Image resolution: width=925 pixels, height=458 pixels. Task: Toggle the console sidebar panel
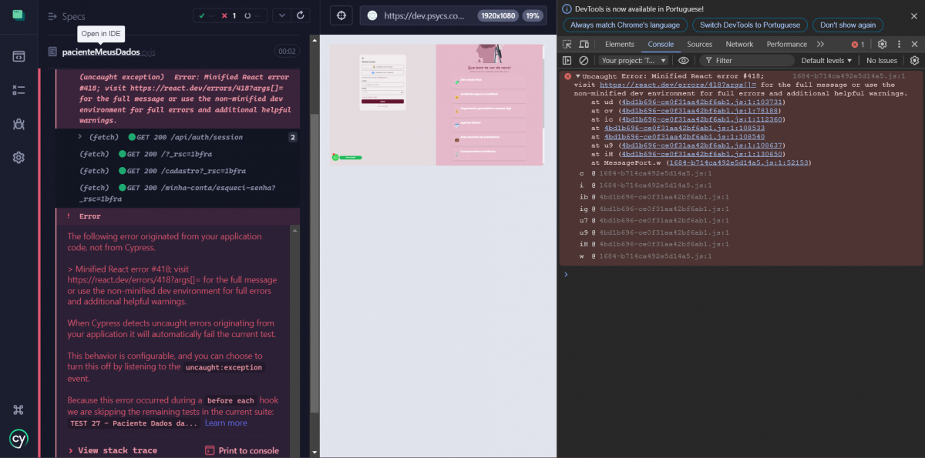coord(567,60)
